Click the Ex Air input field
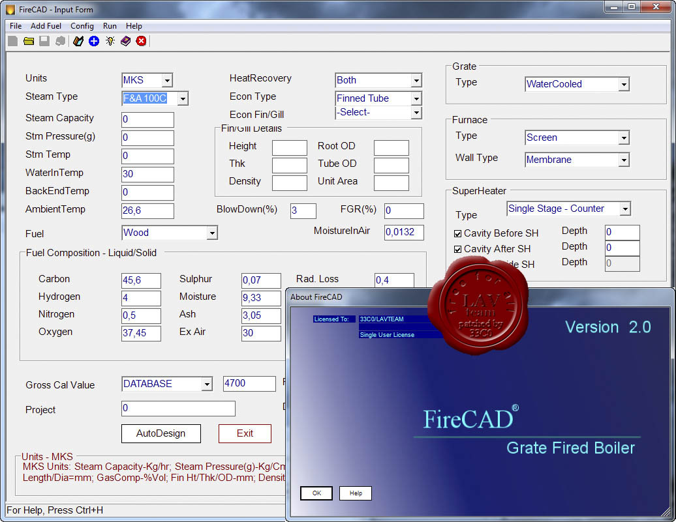 261,334
